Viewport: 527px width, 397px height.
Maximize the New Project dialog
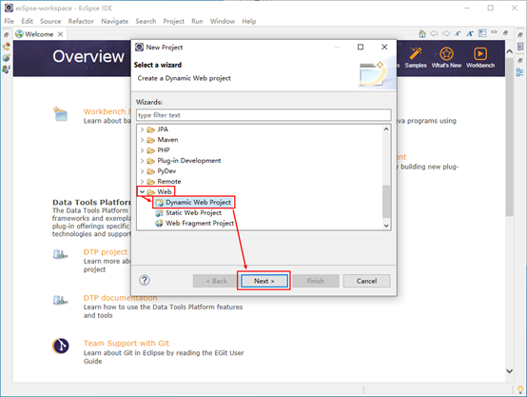pos(361,47)
